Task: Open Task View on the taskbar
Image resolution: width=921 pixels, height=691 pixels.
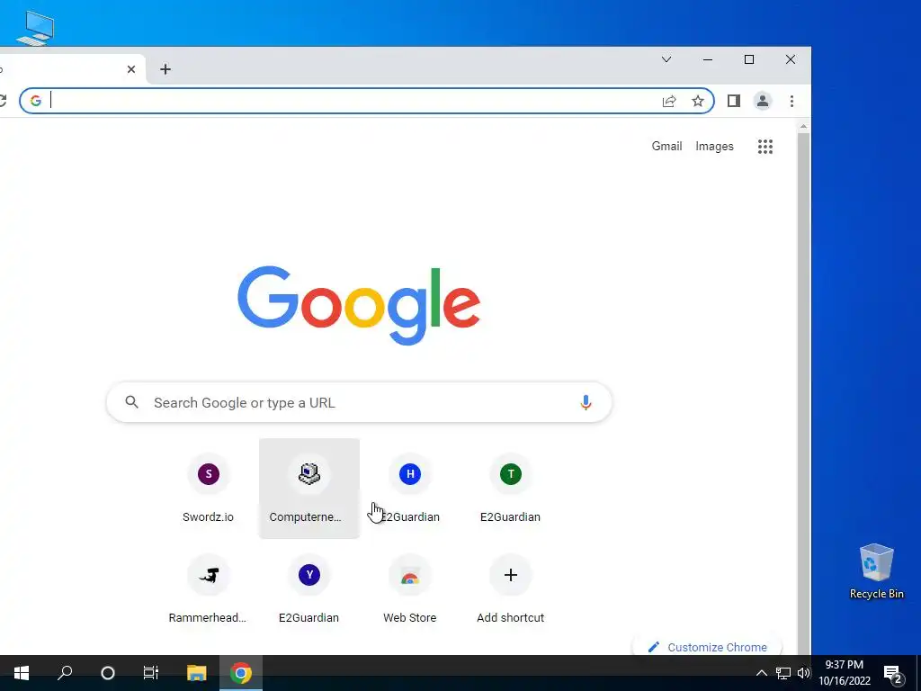Action: (x=151, y=673)
